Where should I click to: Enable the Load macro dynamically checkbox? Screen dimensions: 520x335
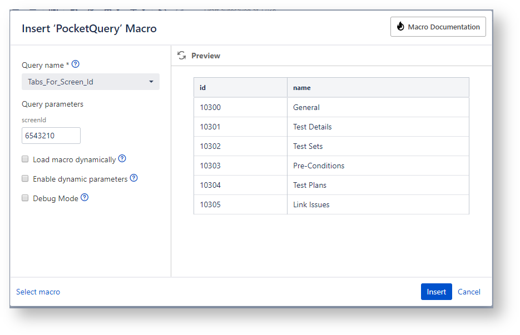[25, 159]
